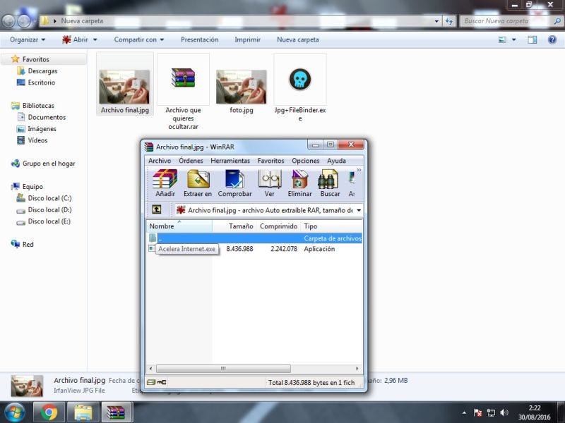The width and height of the screenshot is (565, 423).
Task: Expand the Compartir con dropdown
Action: click(139, 39)
